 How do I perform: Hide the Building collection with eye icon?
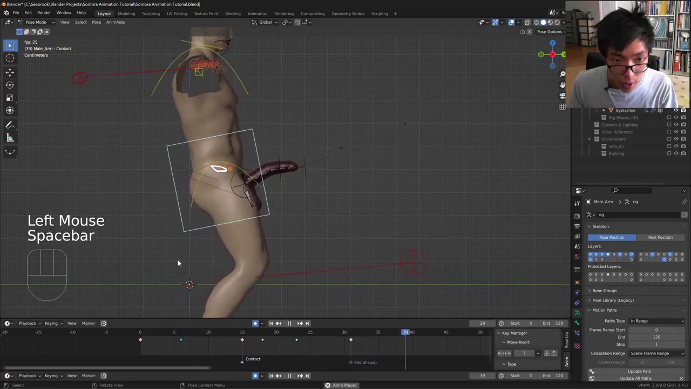pyautogui.click(x=676, y=153)
